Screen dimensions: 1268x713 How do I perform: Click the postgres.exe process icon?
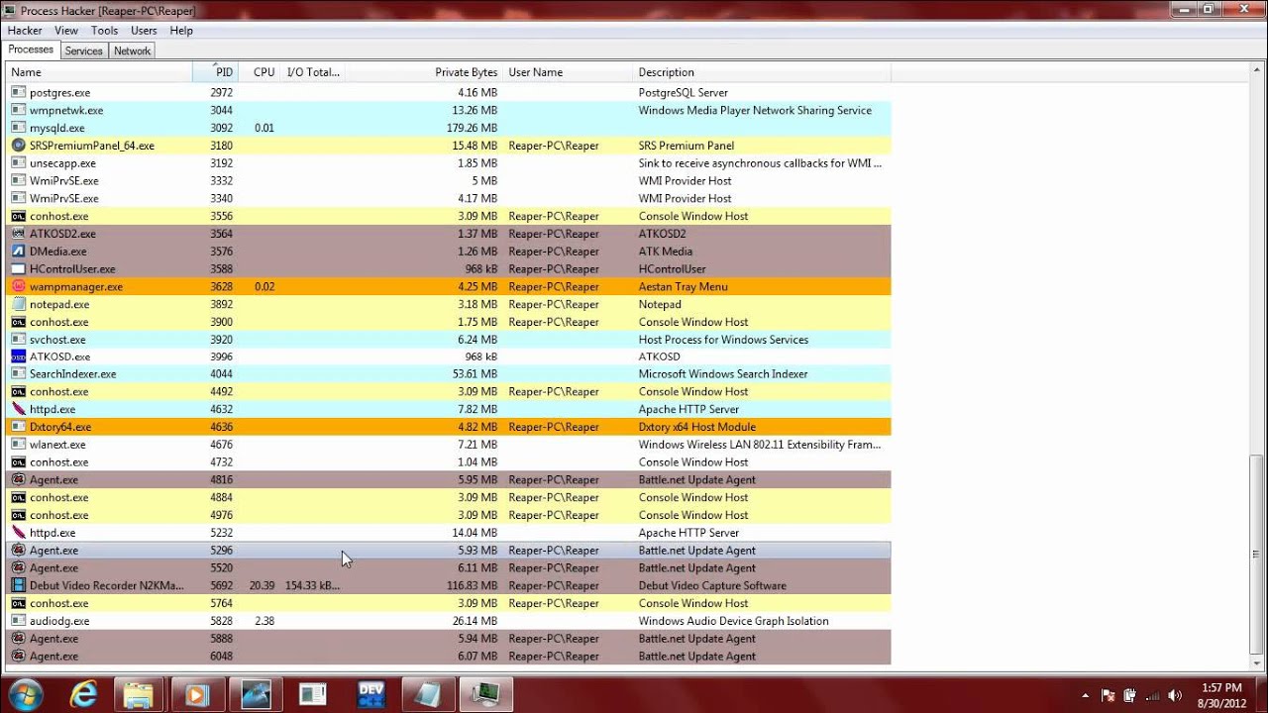click(x=18, y=92)
